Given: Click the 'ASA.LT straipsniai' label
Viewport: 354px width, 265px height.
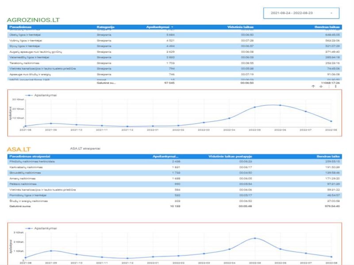Looking at the screenshot, I should point(85,148).
